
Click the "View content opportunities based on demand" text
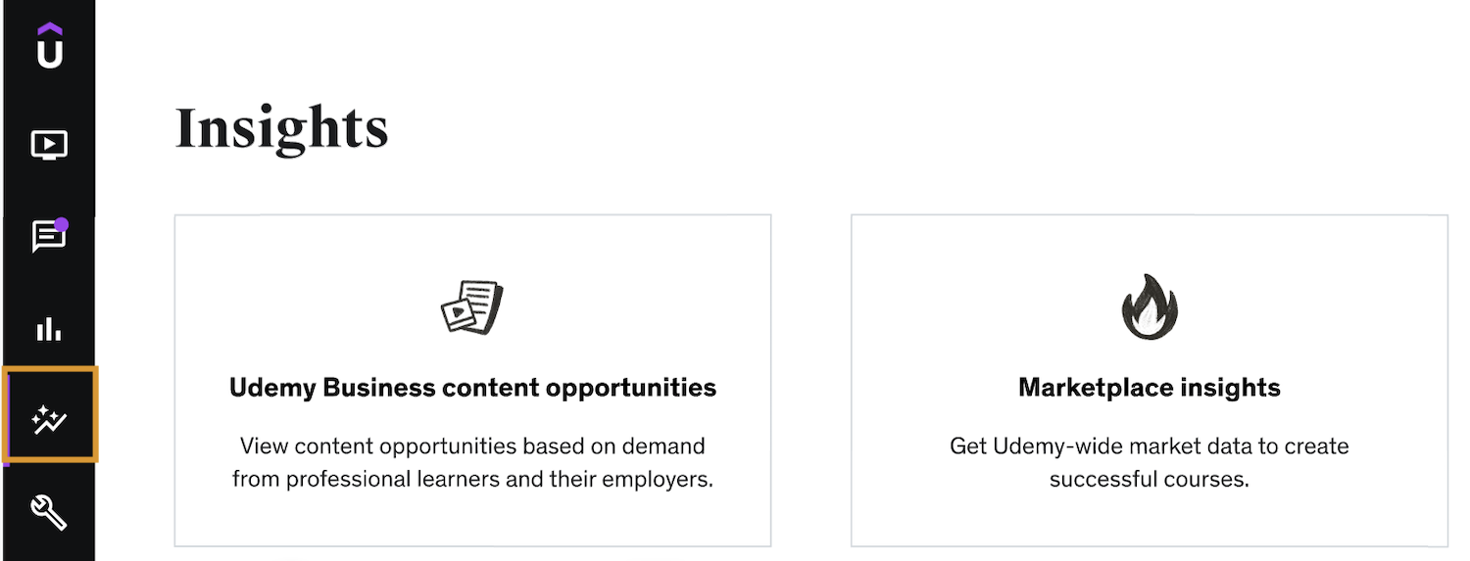472,447
